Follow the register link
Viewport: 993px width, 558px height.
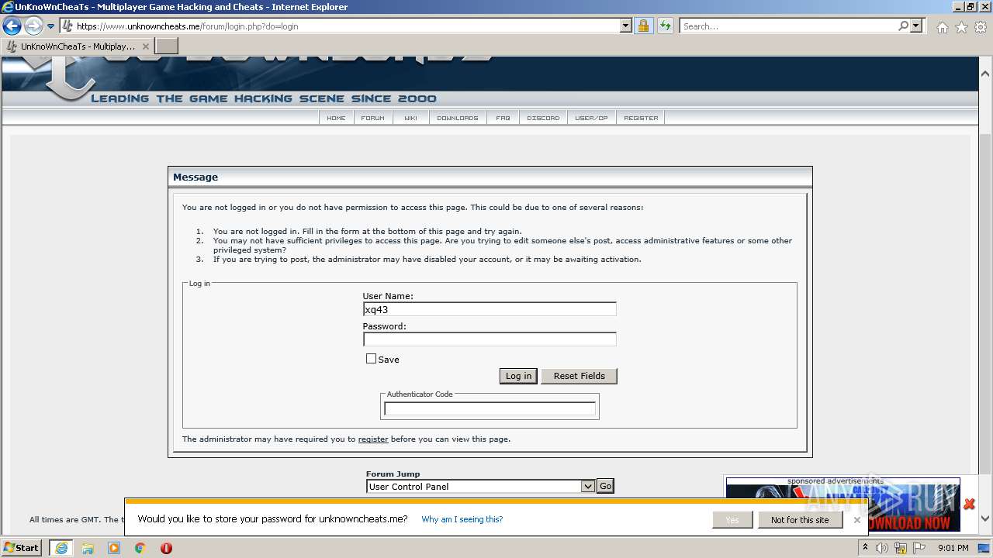(x=373, y=439)
